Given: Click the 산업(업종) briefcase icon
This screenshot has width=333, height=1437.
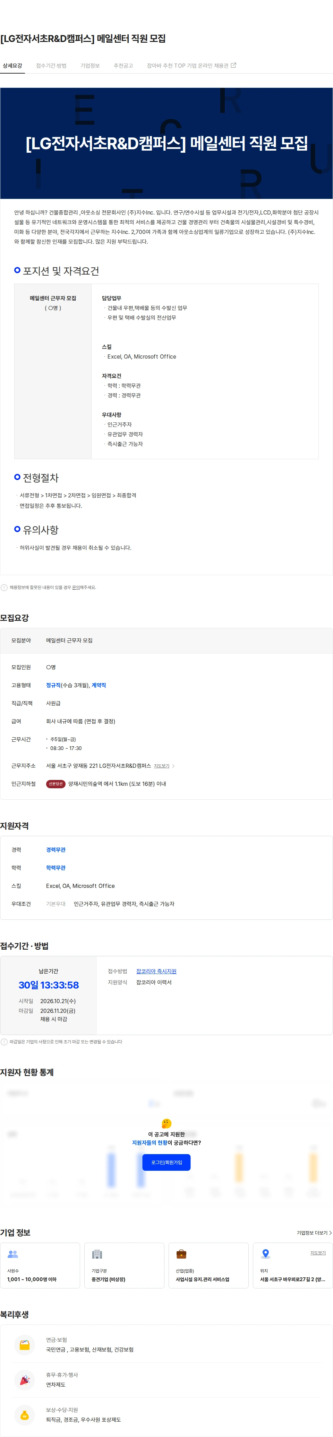Looking at the screenshot, I should pyautogui.click(x=181, y=1254).
